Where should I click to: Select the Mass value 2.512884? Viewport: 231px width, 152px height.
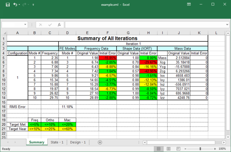(x=179, y=58)
